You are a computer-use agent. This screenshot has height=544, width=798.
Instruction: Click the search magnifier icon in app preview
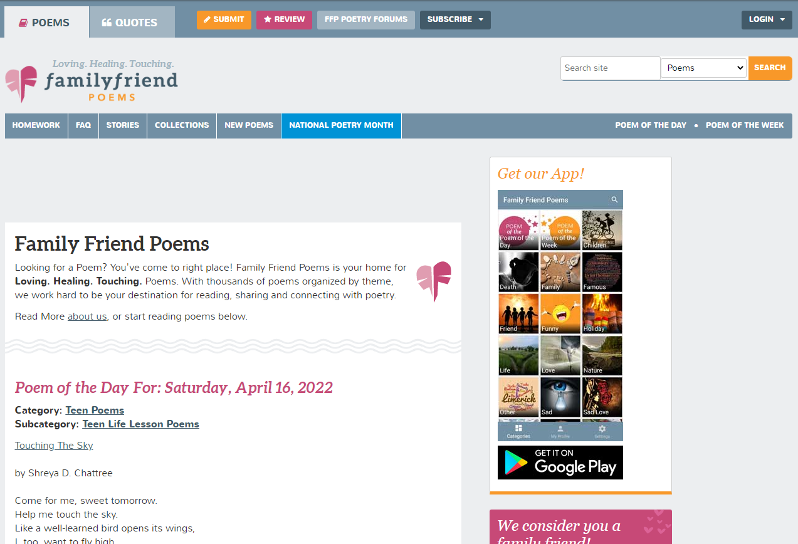[614, 200]
